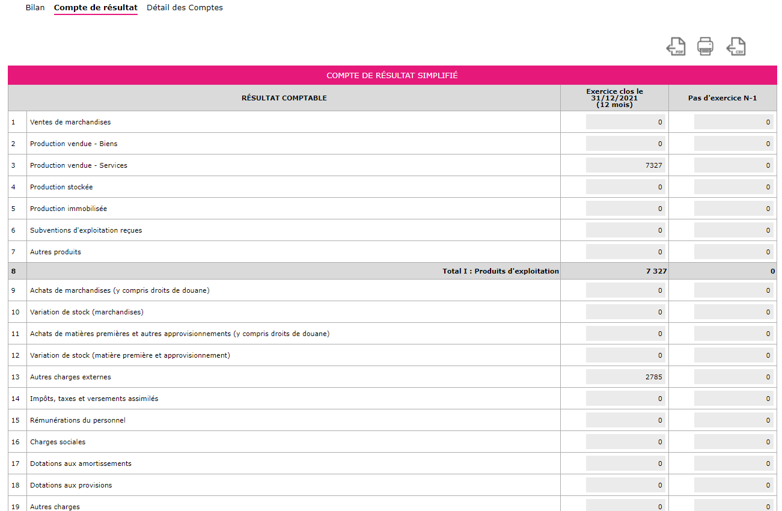Print the compte de résultat
Viewport: 782px width, 511px height.
[705, 46]
